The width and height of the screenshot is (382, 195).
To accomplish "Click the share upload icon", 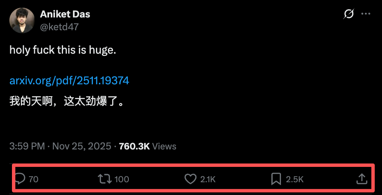I will 362,179.
